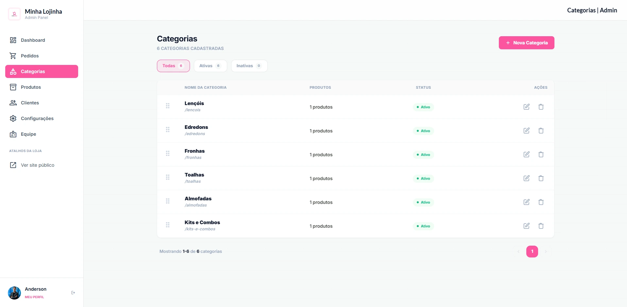
Task: Click the MEU PERFIL link
Action: click(x=34, y=297)
